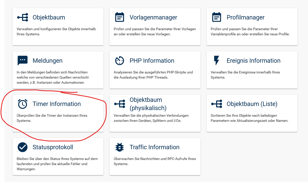Open the Statusprotokoll title
Screen dimensions: 308x182
point(53,147)
